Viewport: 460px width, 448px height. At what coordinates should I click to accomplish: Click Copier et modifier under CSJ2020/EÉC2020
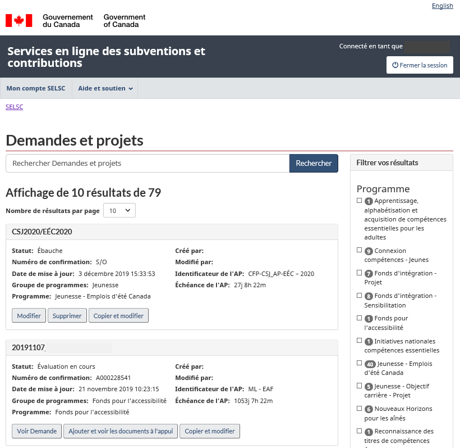pos(118,316)
